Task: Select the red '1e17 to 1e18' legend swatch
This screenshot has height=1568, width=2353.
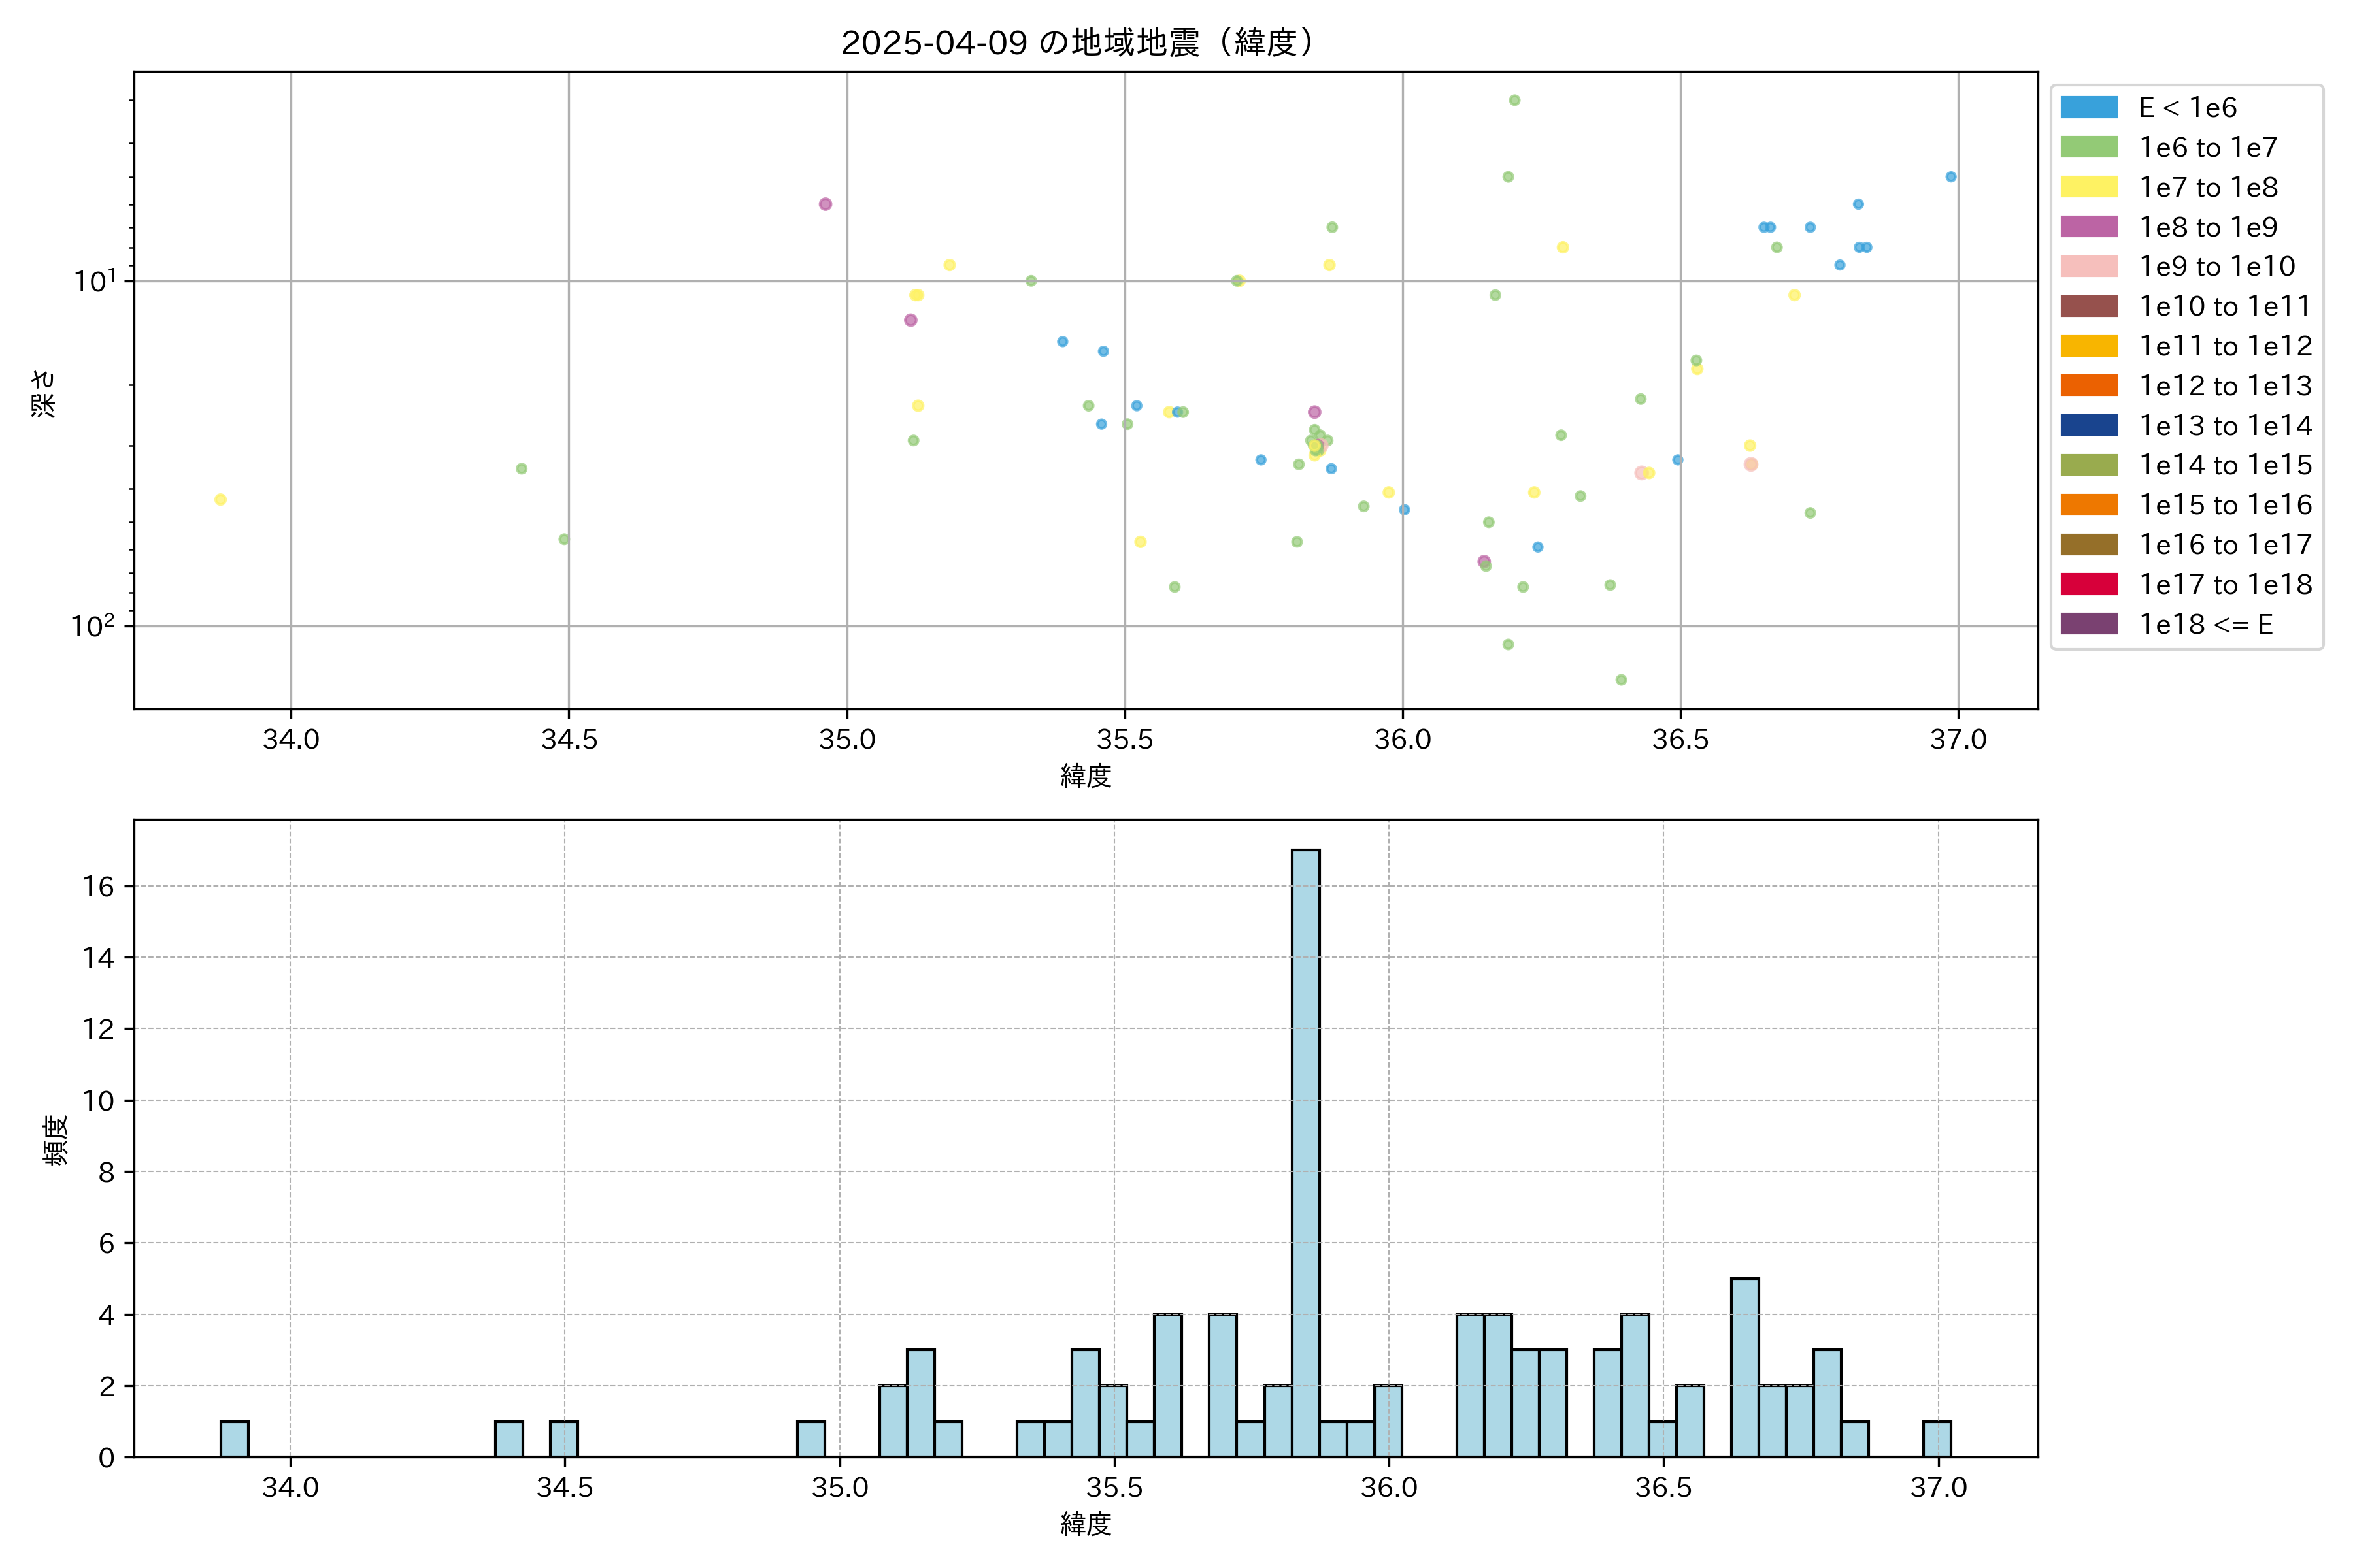Action: point(2088,584)
